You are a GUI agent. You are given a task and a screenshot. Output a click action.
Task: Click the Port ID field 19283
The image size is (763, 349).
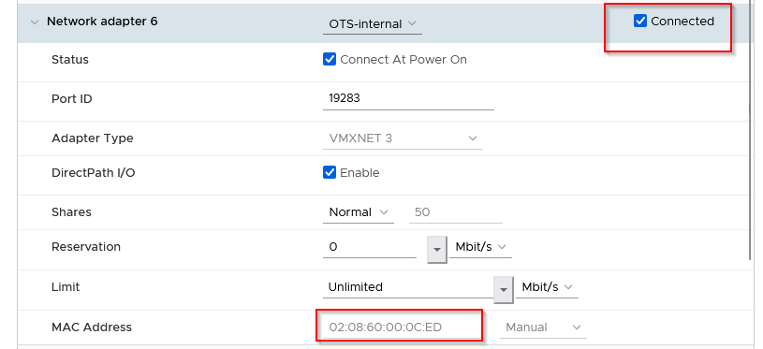408,98
